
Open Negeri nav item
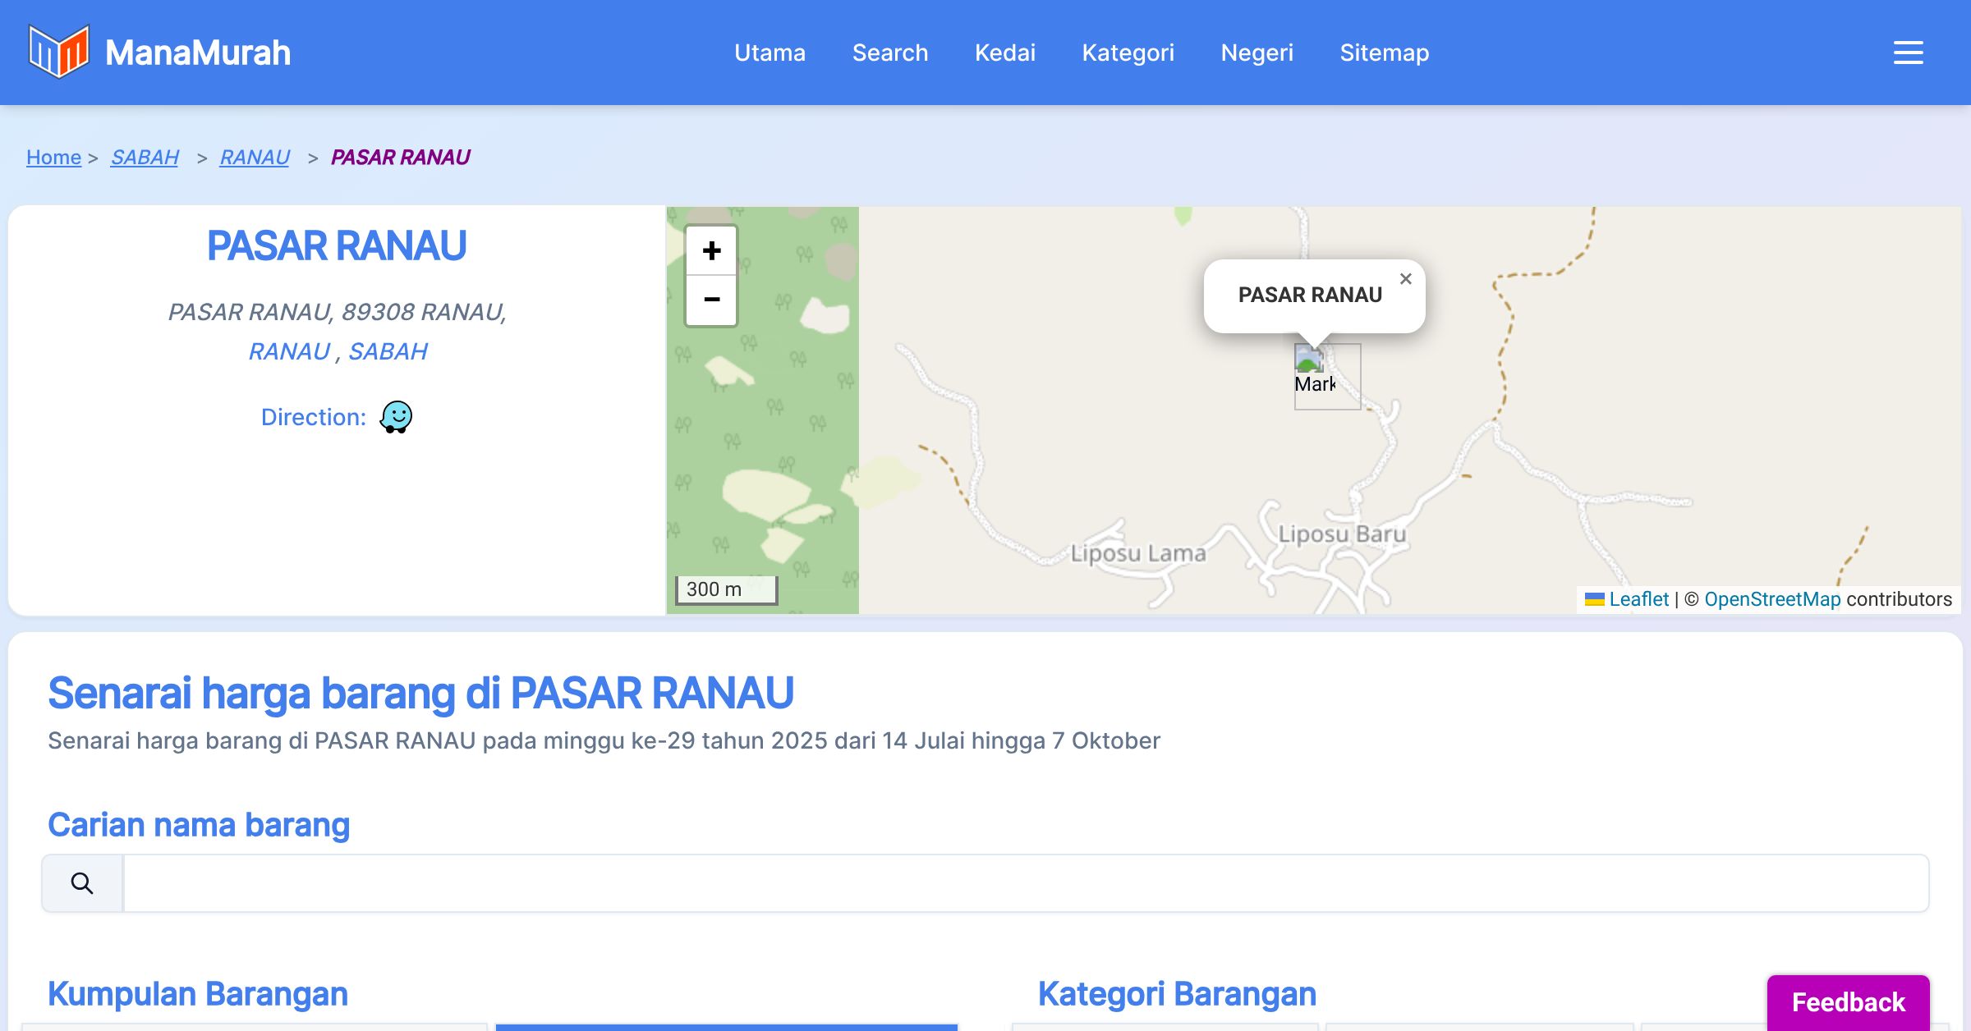pos(1257,53)
